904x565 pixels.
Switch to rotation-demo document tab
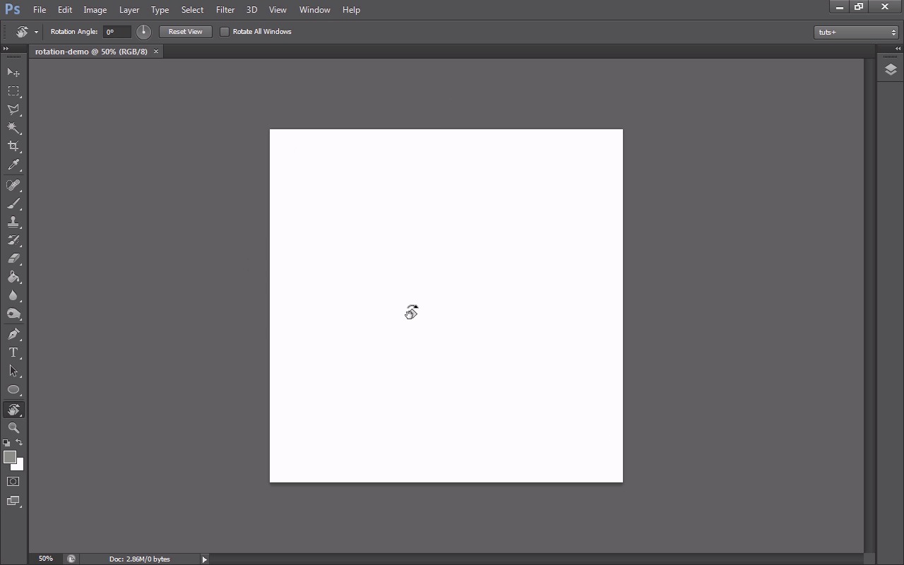(91, 52)
